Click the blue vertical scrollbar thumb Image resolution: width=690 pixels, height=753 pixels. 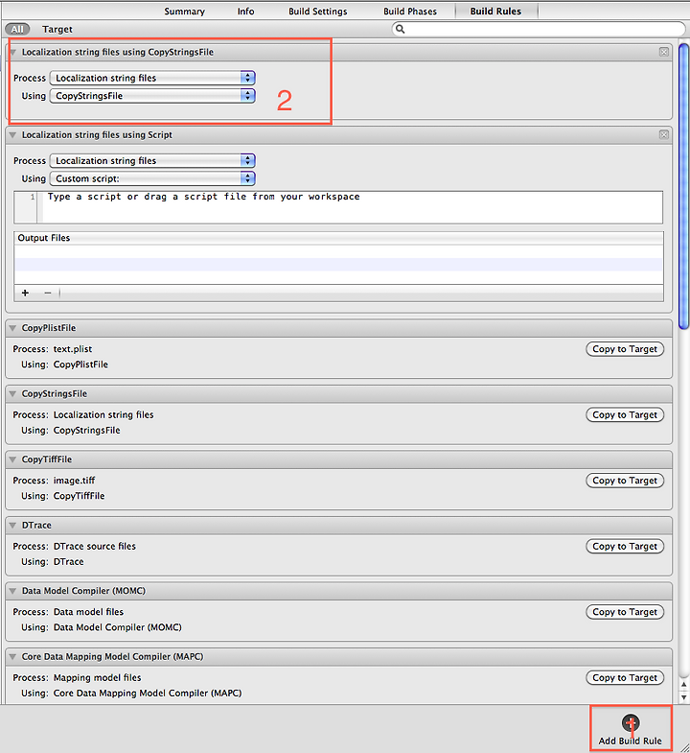click(683, 186)
